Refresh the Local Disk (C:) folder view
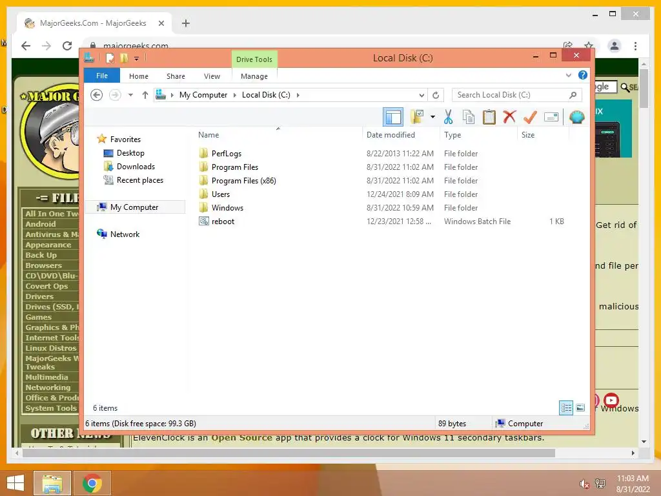 (x=436, y=96)
